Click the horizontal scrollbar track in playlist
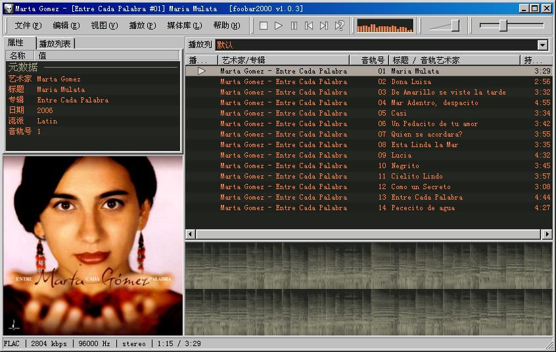Screen dimensions: 556x352 tap(369, 234)
